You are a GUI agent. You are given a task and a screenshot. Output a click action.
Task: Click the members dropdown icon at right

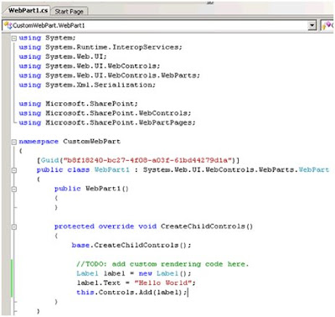coord(327,25)
